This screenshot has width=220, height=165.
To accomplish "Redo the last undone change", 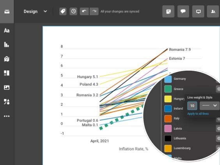I will [94, 11].
